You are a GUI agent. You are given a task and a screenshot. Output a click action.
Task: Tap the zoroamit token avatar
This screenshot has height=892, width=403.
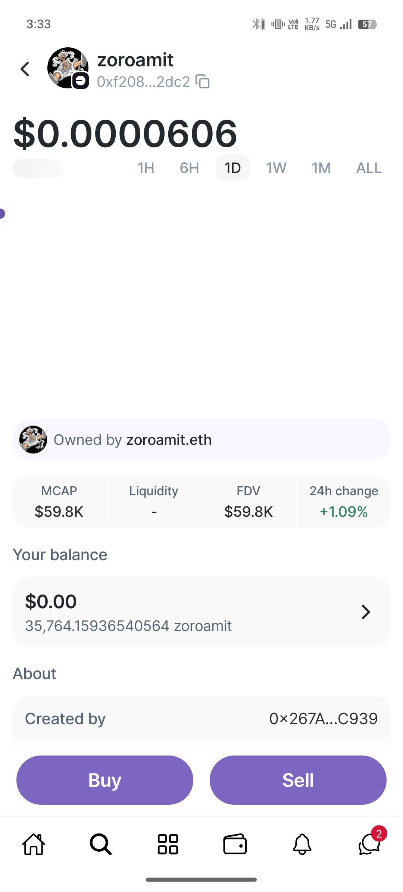pyautogui.click(x=68, y=68)
